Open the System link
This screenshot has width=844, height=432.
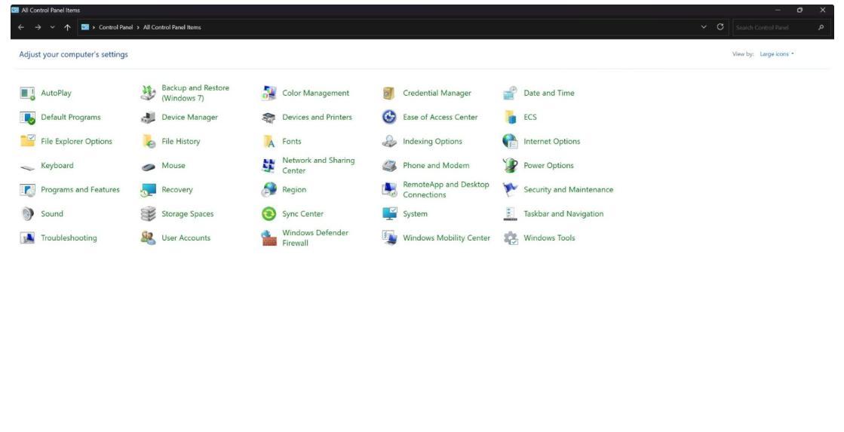[x=415, y=213]
